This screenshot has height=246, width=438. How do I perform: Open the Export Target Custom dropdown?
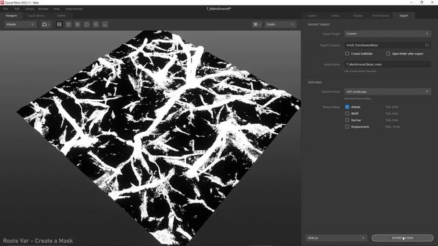pos(387,33)
